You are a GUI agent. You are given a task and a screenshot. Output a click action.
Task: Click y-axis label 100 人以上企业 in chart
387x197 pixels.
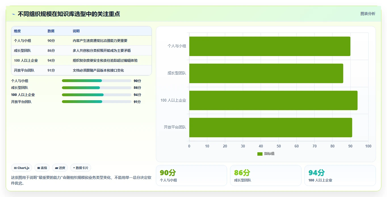click(x=173, y=100)
